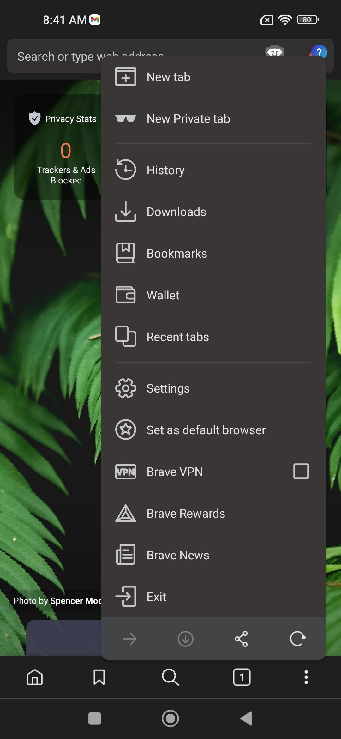Open Downloads list
Screen dimensions: 341x739
(213, 212)
